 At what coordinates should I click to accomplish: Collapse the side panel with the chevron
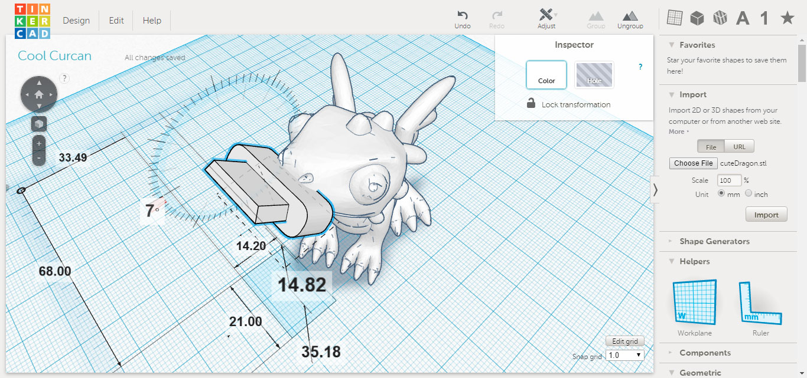655,189
